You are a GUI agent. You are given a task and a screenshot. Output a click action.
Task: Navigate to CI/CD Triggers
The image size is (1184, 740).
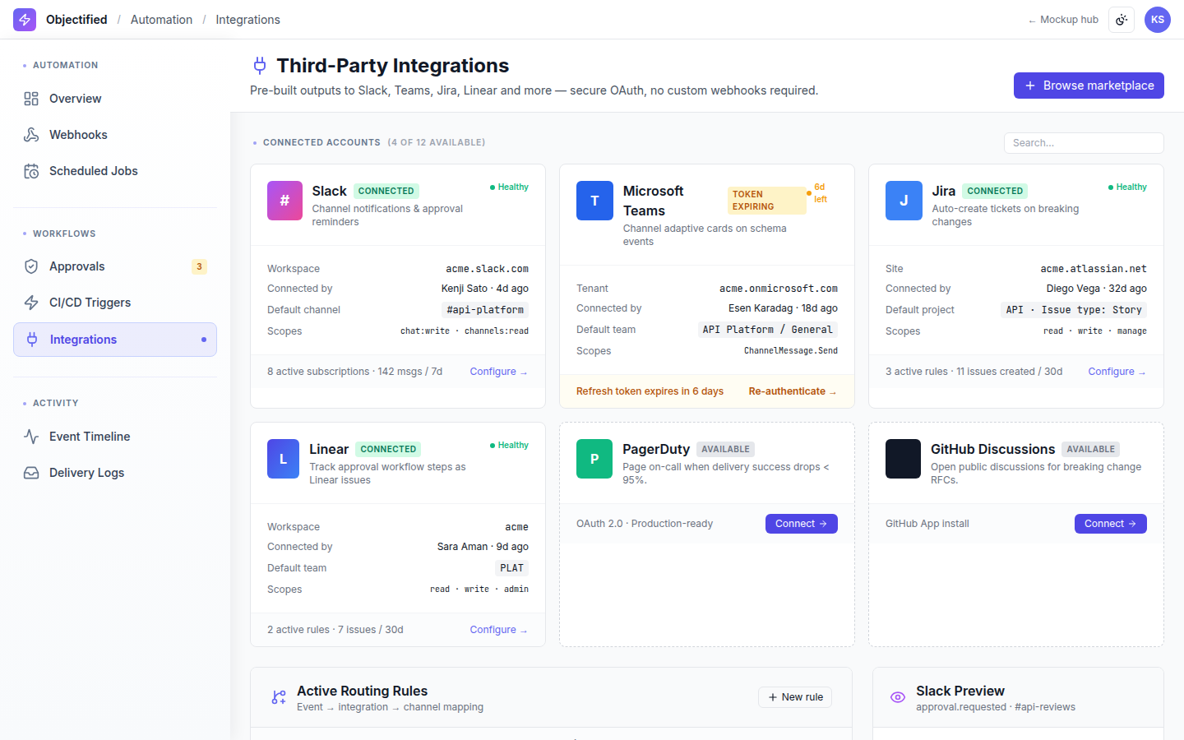pos(115,303)
